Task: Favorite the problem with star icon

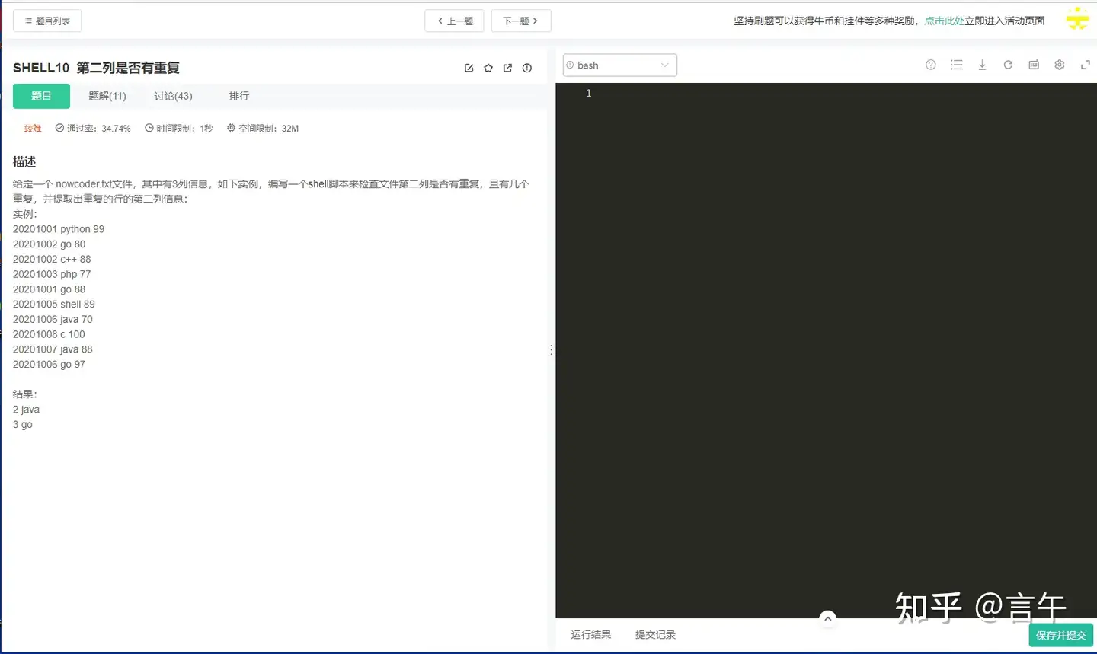Action: pyautogui.click(x=488, y=68)
